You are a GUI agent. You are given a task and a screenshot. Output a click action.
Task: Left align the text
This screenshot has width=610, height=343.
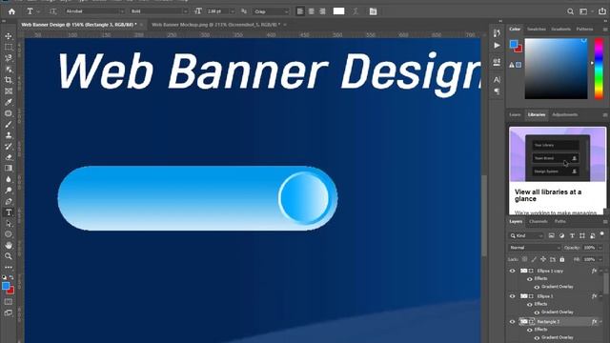pos(300,11)
